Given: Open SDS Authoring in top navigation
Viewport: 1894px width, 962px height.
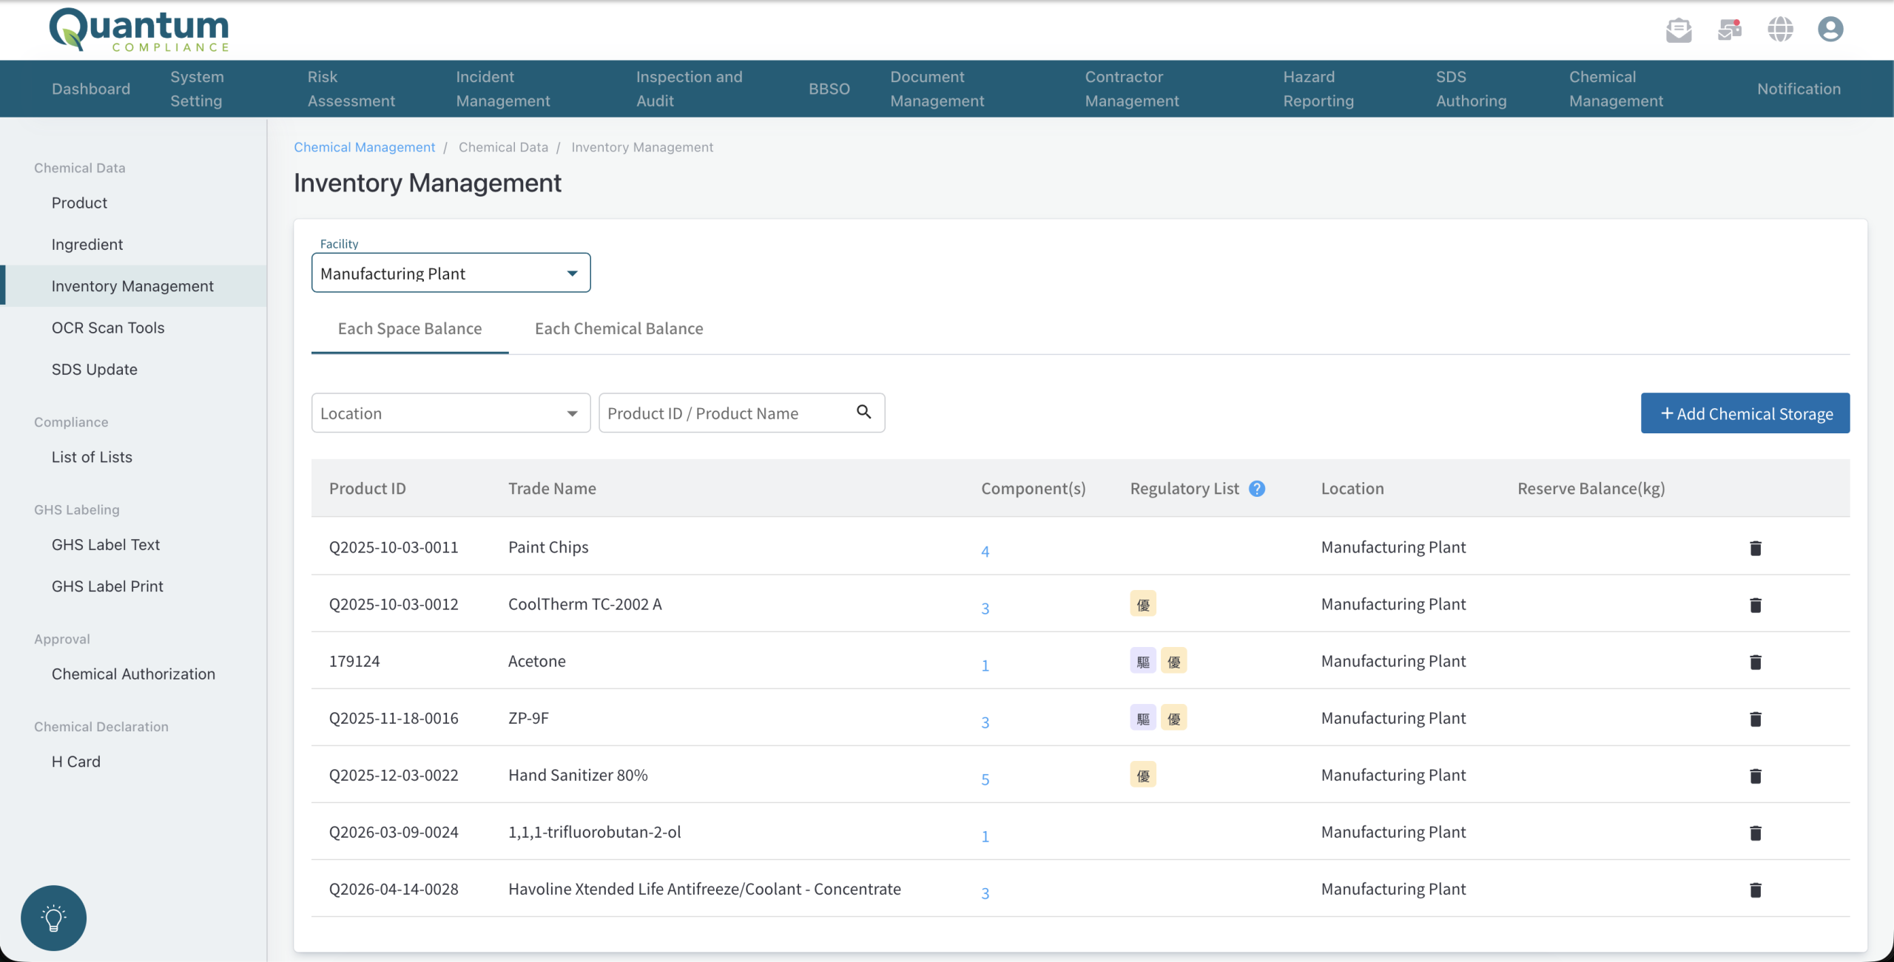Looking at the screenshot, I should point(1471,89).
